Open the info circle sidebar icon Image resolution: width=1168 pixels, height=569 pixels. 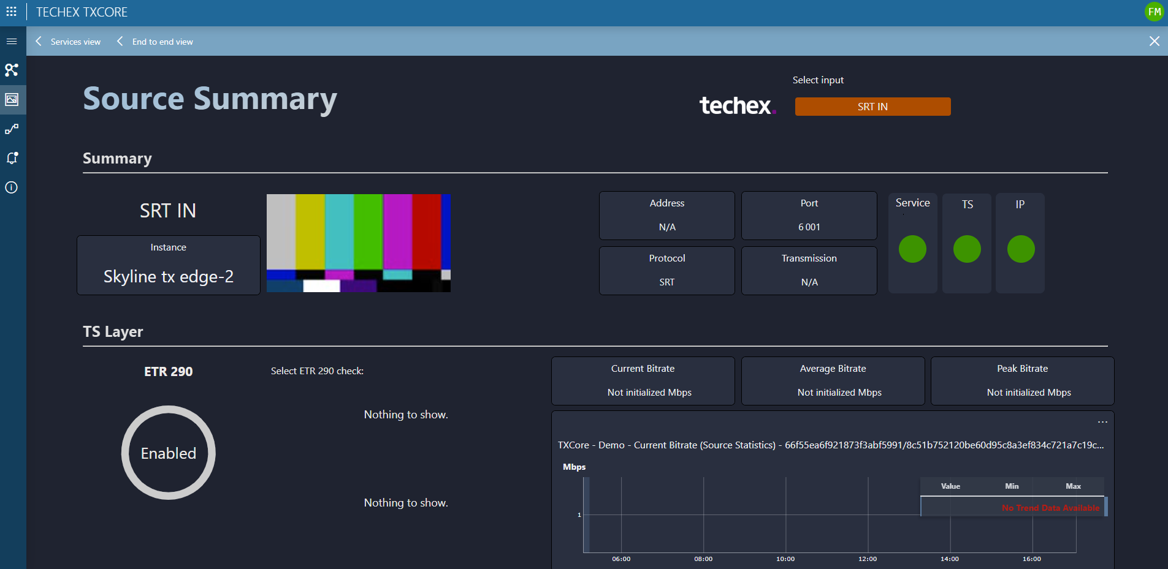tap(12, 187)
